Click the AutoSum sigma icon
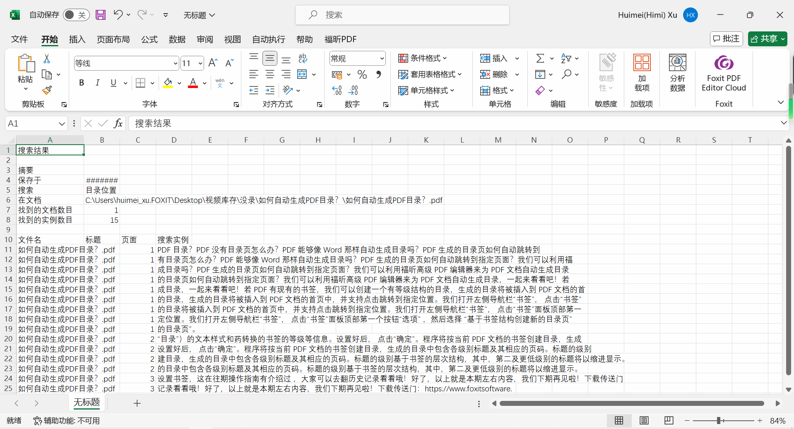This screenshot has width=794, height=429. point(540,58)
